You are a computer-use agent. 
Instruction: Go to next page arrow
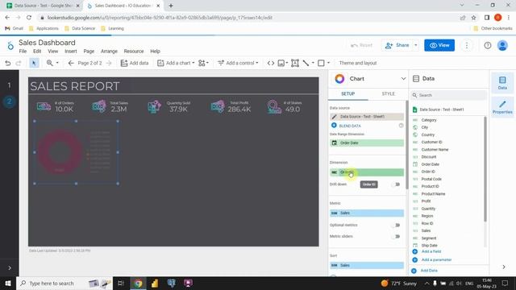(109, 63)
